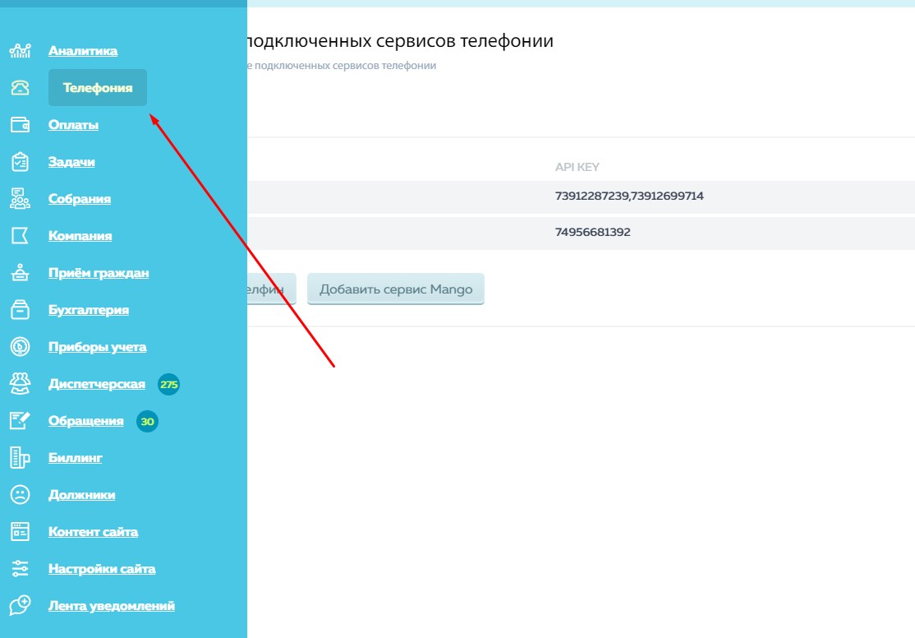Viewport: 915px width, 638px height.
Task: Click the API KEY column header
Action: coord(577,167)
